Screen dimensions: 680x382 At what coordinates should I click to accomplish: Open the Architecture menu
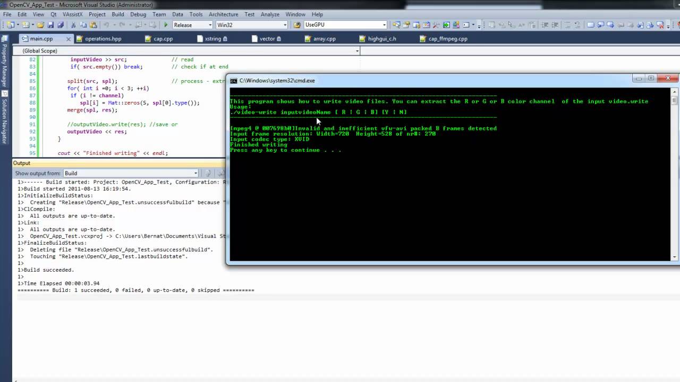point(223,14)
